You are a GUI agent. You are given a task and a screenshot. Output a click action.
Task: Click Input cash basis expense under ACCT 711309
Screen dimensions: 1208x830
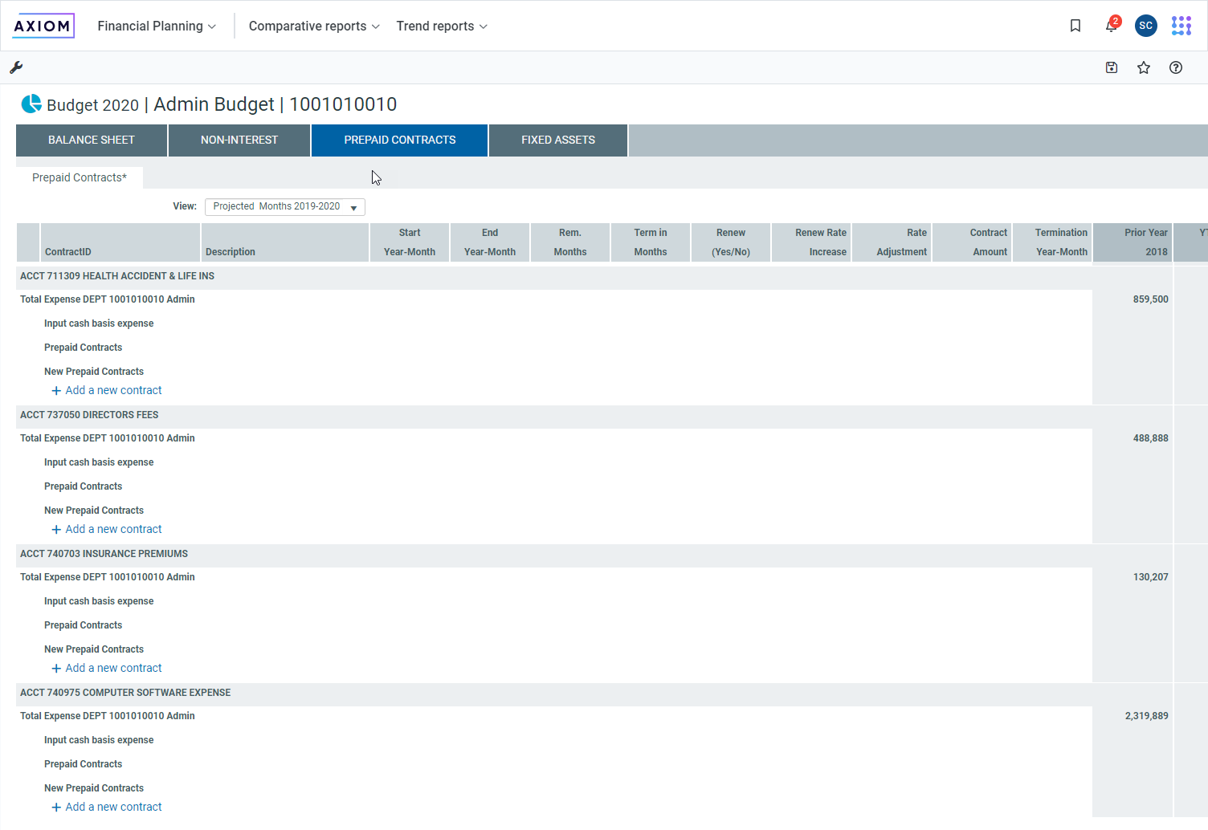click(x=99, y=323)
